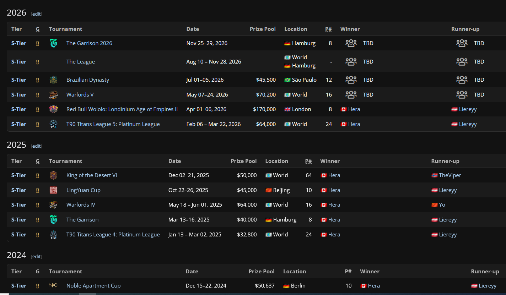506x295 pixels.
Task: Click the T90 Titans League 4 logo
Action: coord(53,235)
